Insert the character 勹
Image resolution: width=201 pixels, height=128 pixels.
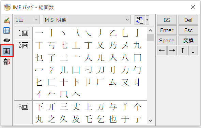point(137,70)
